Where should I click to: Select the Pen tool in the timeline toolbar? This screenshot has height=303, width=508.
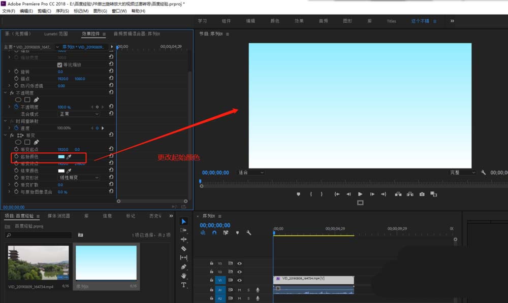[184, 267]
